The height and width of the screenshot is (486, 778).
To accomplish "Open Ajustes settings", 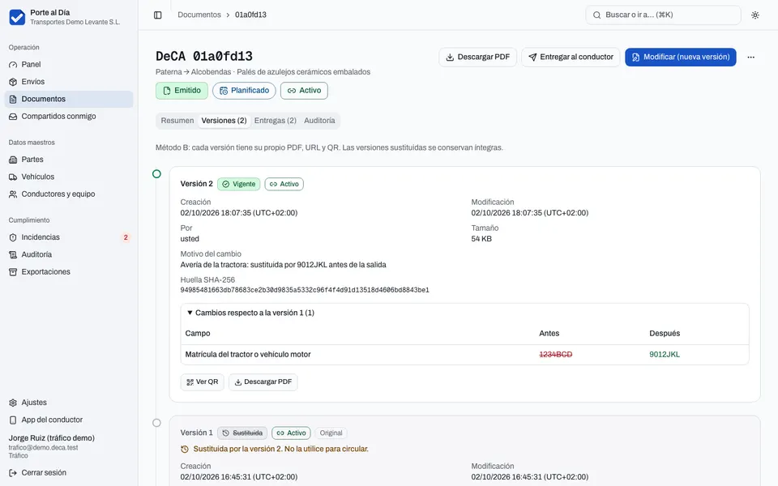I will (x=68, y=403).
